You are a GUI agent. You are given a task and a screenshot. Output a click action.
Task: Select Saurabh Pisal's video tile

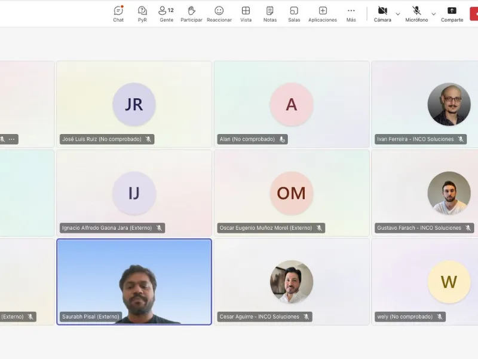134,281
